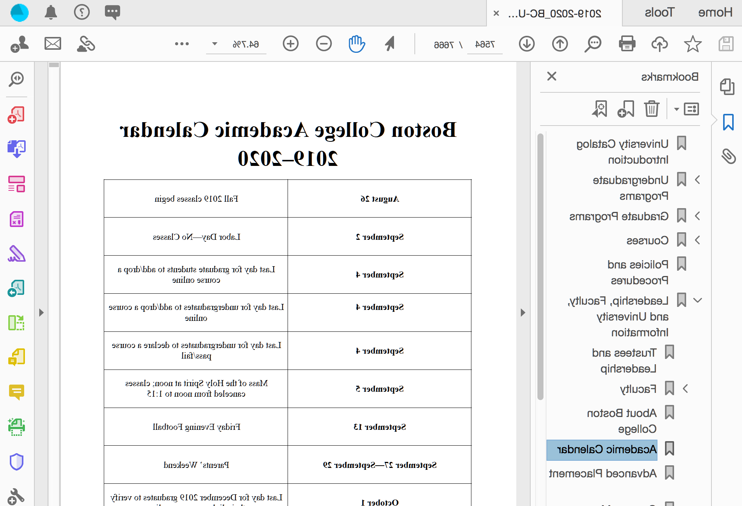
Task: Open the Combine Files tool
Action: (16, 149)
